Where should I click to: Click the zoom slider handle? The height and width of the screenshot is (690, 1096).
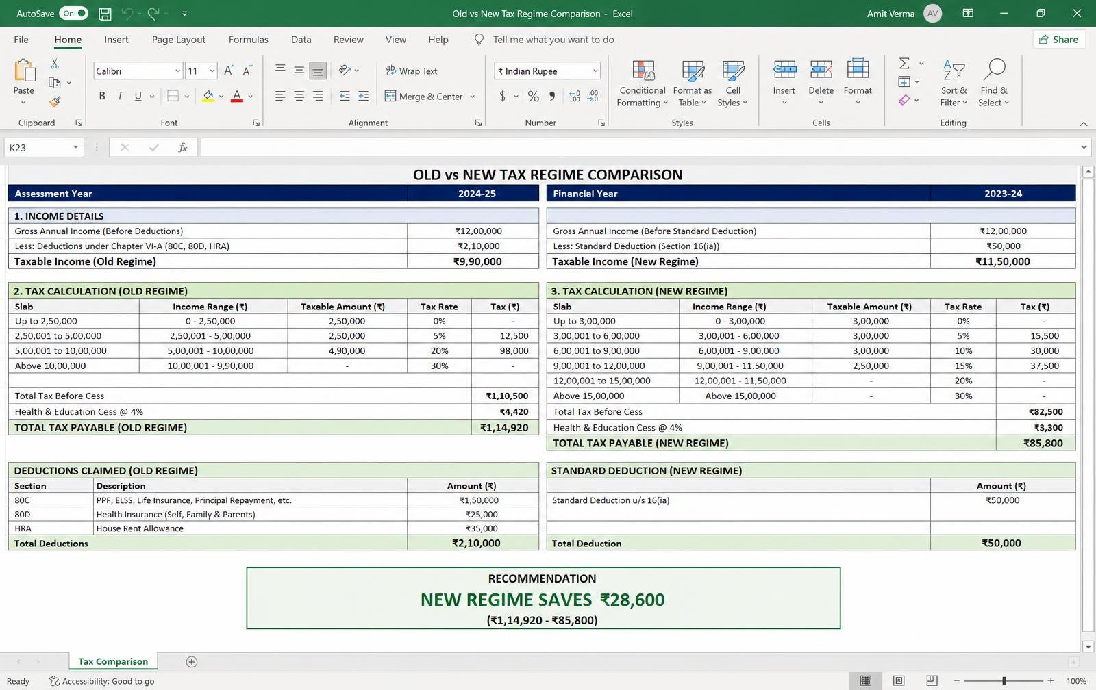tap(1004, 680)
